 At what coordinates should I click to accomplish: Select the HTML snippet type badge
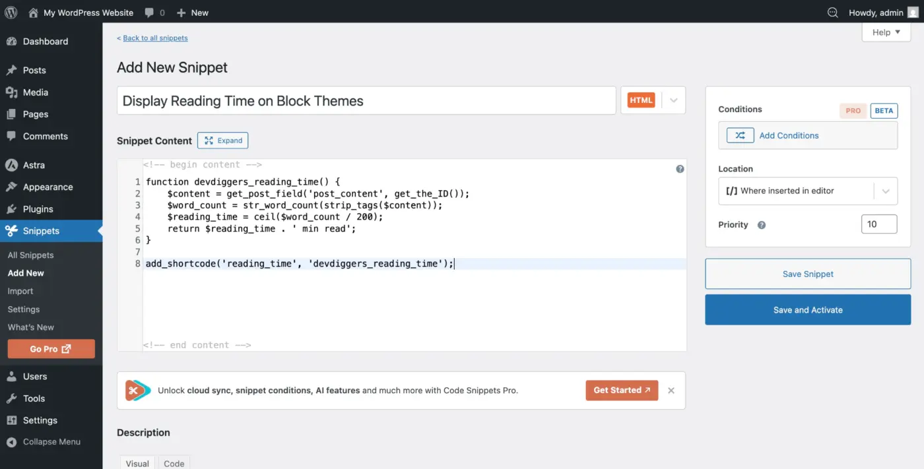pos(641,100)
